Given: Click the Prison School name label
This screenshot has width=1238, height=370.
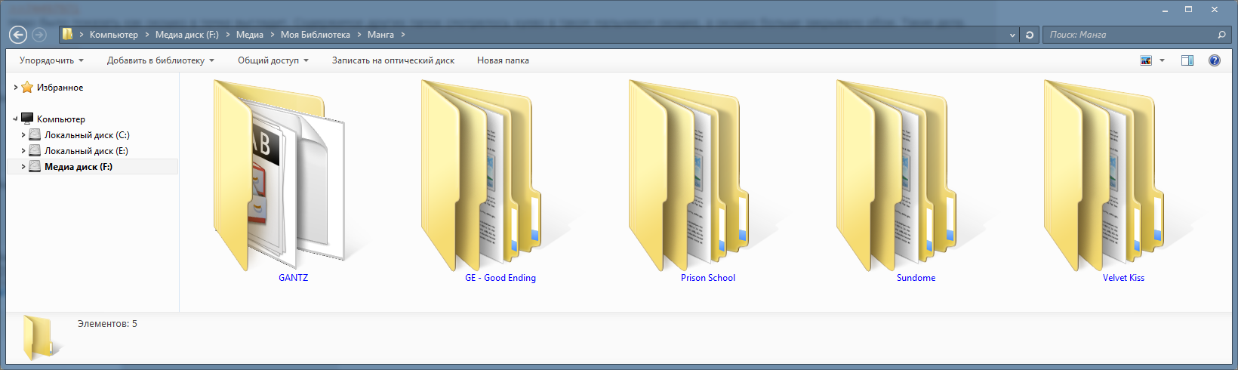Looking at the screenshot, I should [x=708, y=278].
